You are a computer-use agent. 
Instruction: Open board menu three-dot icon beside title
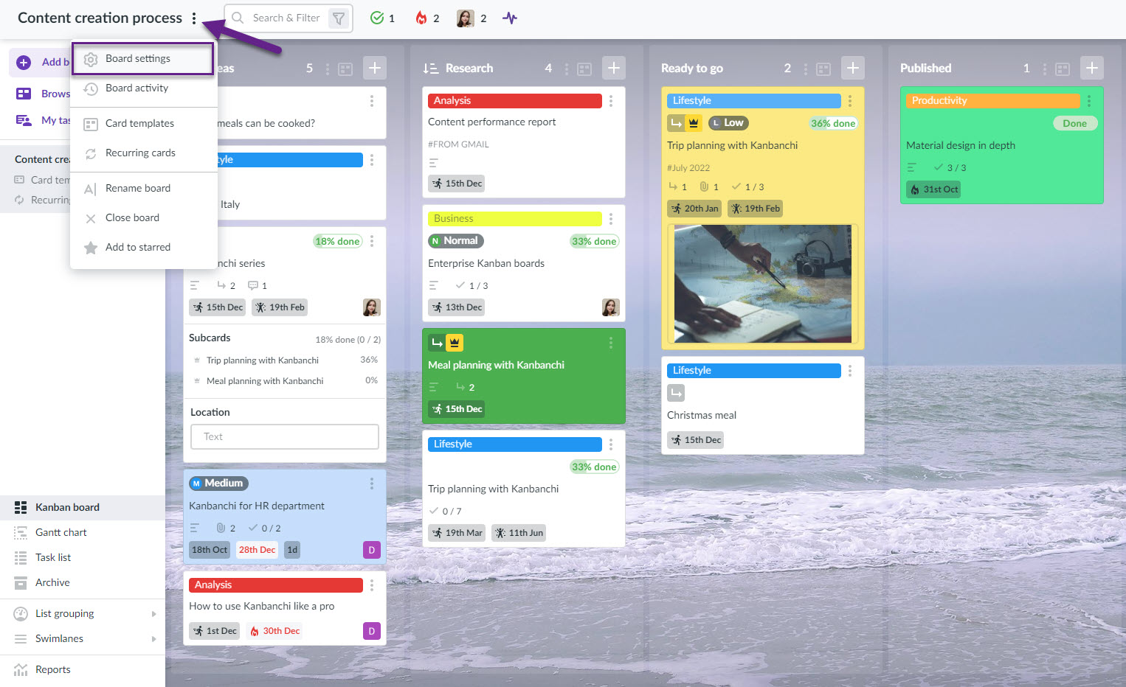click(194, 18)
